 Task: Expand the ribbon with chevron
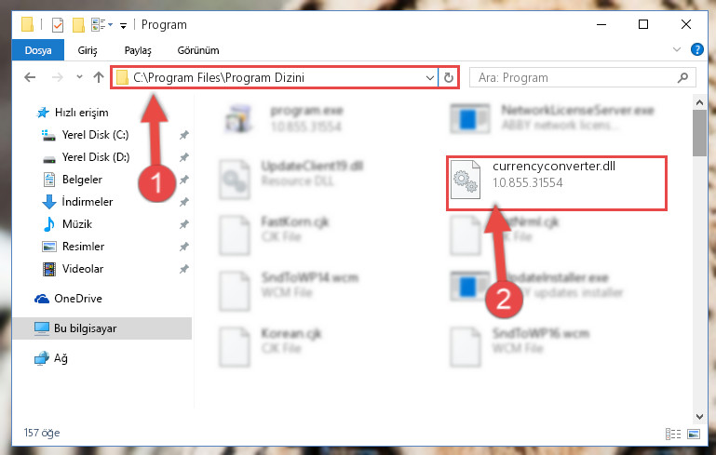pos(677,49)
